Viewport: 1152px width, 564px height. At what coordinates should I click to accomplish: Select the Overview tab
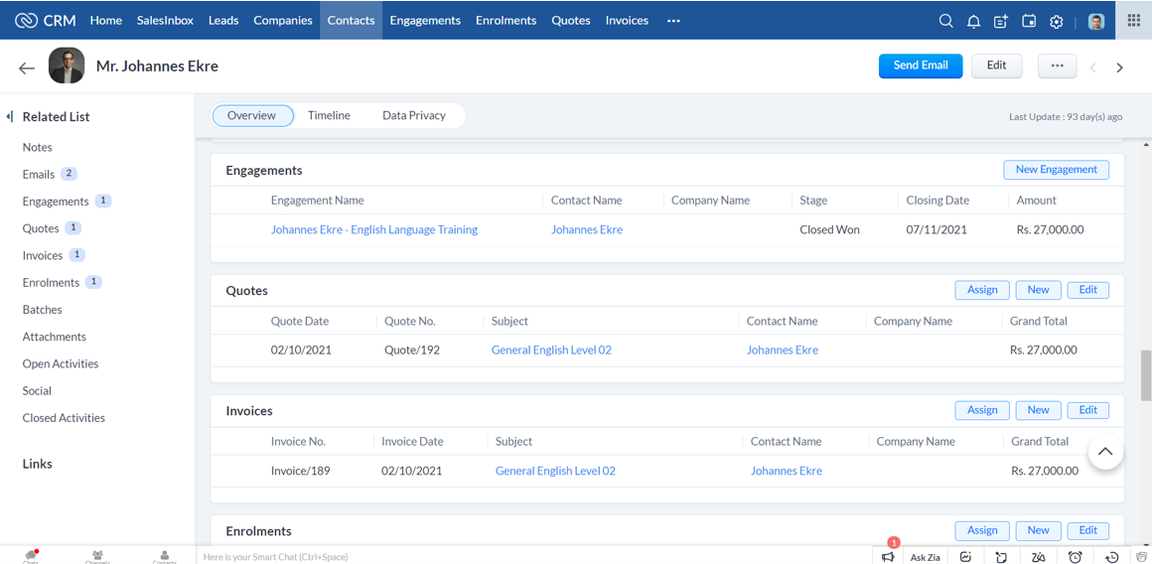click(x=252, y=115)
